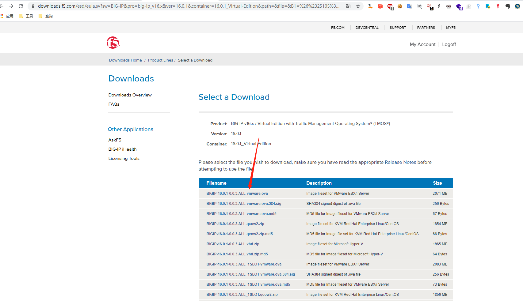523x301 pixels.
Task: Click the purple cube extension with badge 6
Action: click(x=459, y=6)
